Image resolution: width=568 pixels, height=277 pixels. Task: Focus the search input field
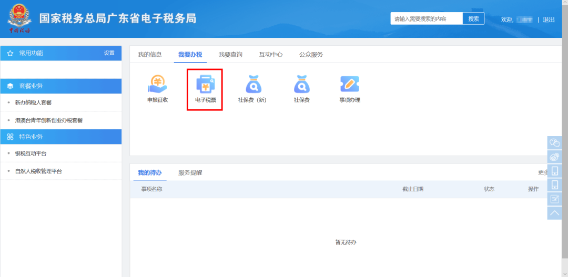tap(426, 19)
